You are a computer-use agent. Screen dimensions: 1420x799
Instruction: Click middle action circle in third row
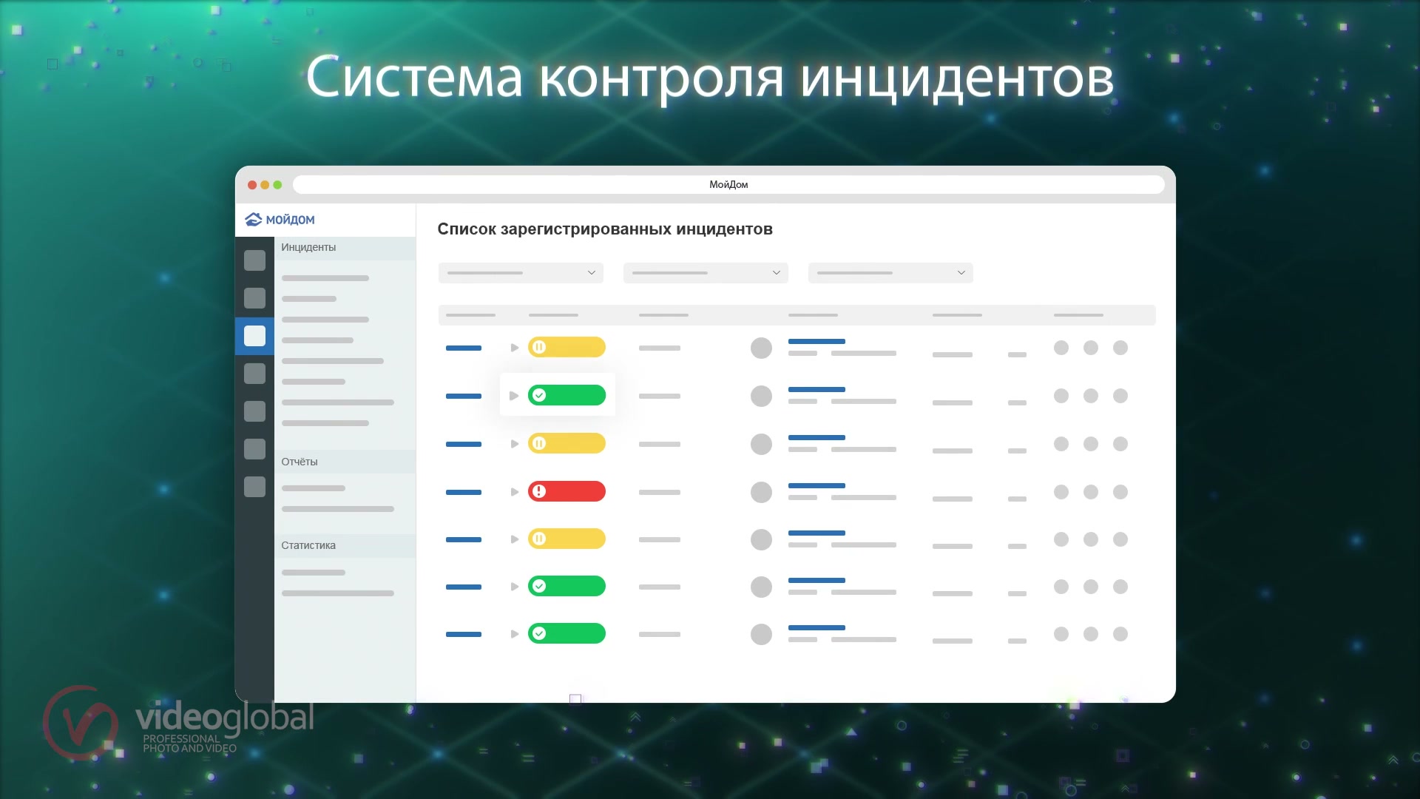1091,444
